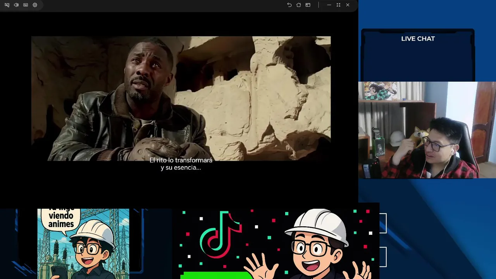Click the subtitle line "y su esencia..."
This screenshot has width=496, height=279.
181,168
